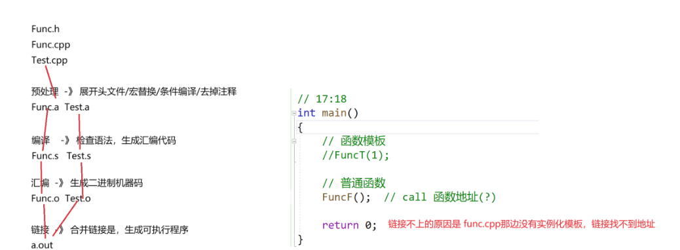Click the red 链接不上的原因 annotation text
This screenshot has width=680, height=250.
pyautogui.click(x=521, y=224)
